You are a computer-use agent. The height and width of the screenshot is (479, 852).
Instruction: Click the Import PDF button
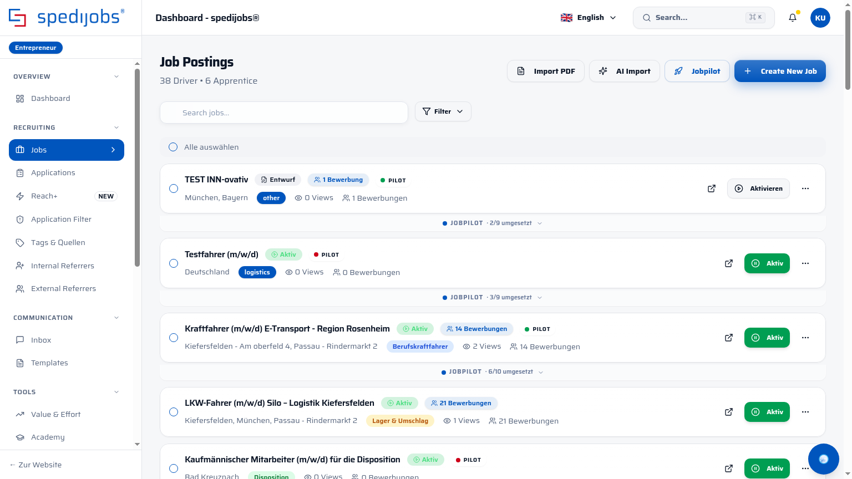546,71
